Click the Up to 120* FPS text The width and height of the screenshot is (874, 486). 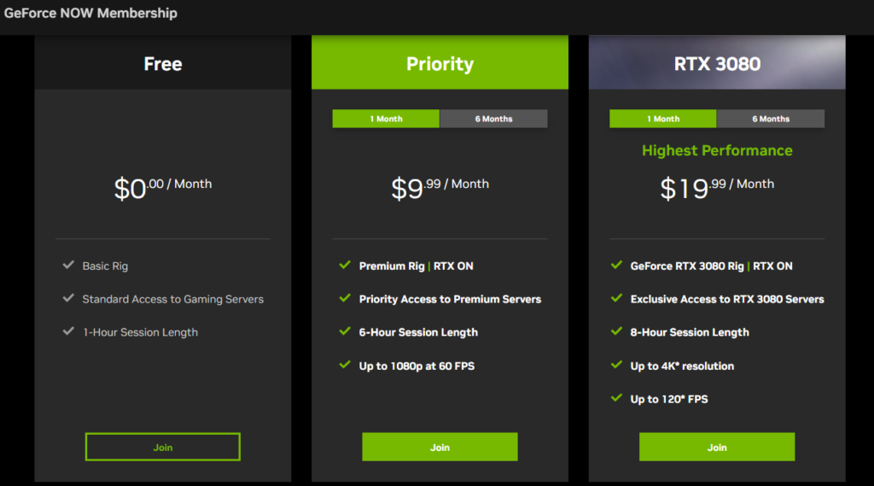click(x=669, y=399)
